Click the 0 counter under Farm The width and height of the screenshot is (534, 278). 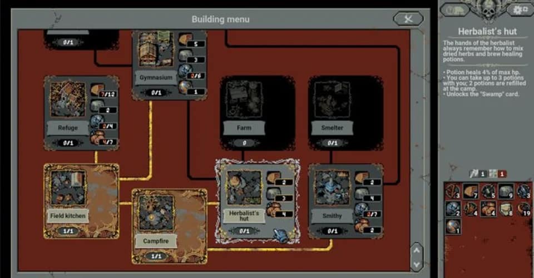point(244,143)
